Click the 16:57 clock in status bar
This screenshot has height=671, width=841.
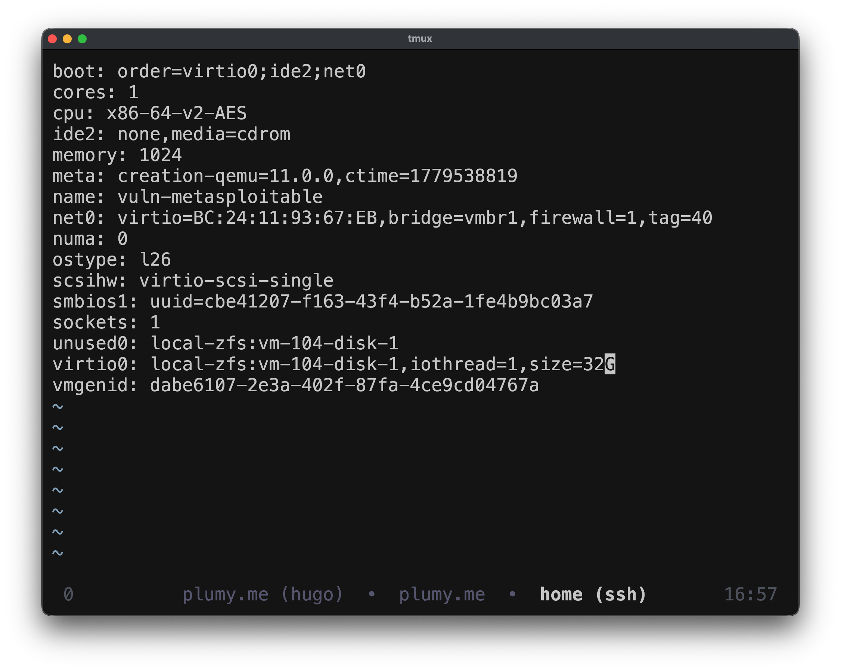[751, 594]
